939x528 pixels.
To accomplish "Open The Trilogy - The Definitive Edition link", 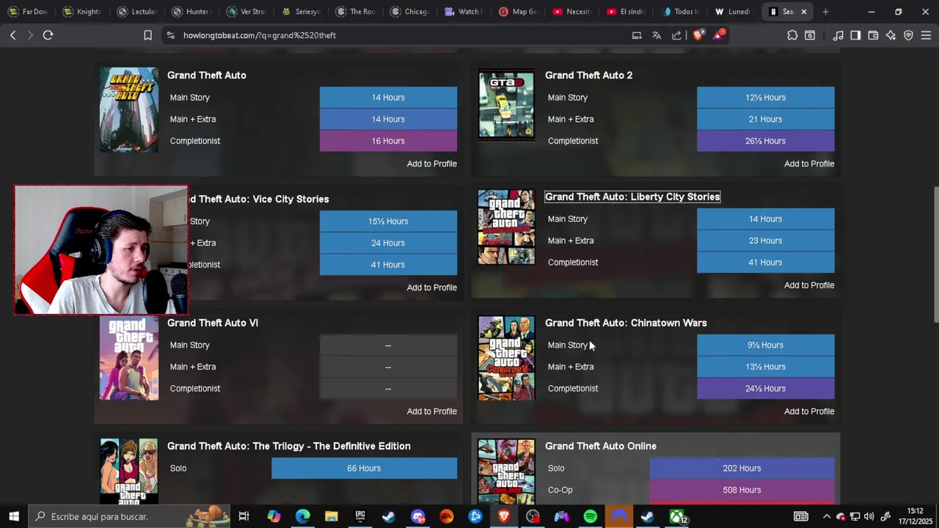I will click(289, 446).
